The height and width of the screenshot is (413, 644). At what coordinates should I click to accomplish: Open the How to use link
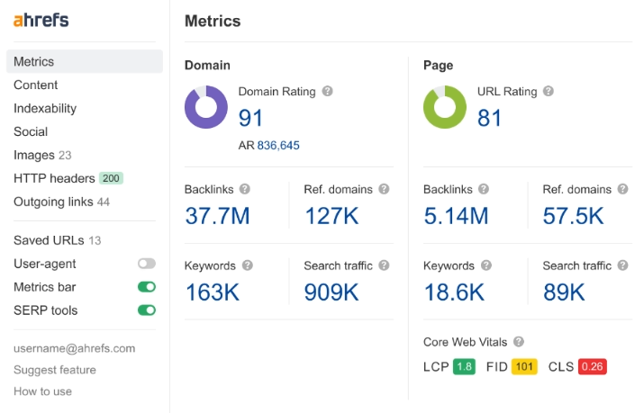[x=42, y=391]
